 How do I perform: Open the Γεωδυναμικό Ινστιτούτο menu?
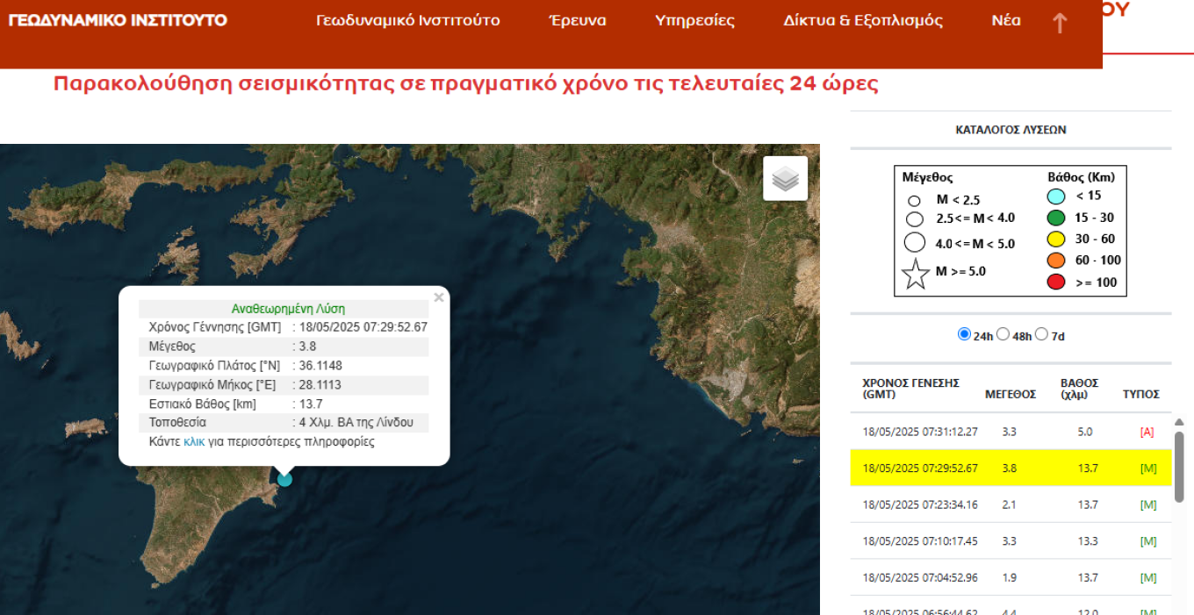click(408, 20)
